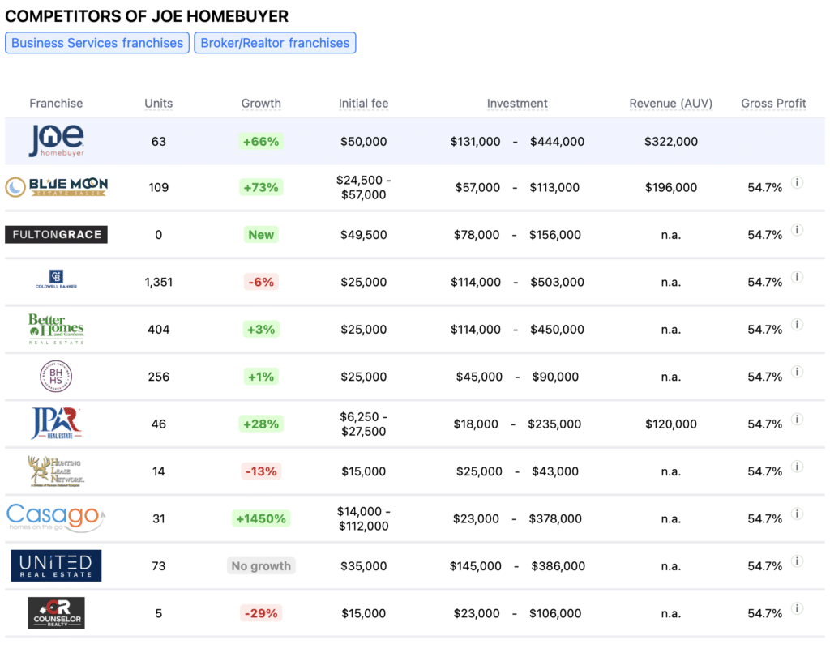
Task: Click the $50,000 initial fee
Action: 364,141
